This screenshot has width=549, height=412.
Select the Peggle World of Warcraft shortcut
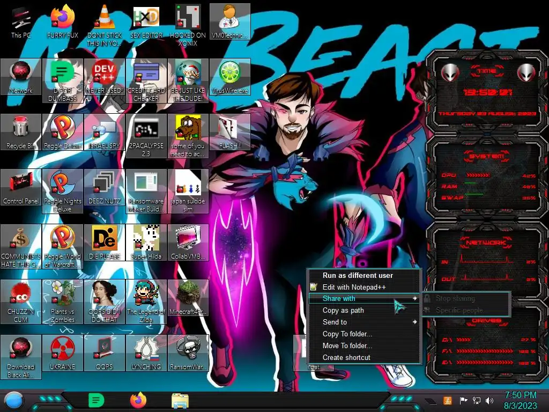tap(62, 247)
